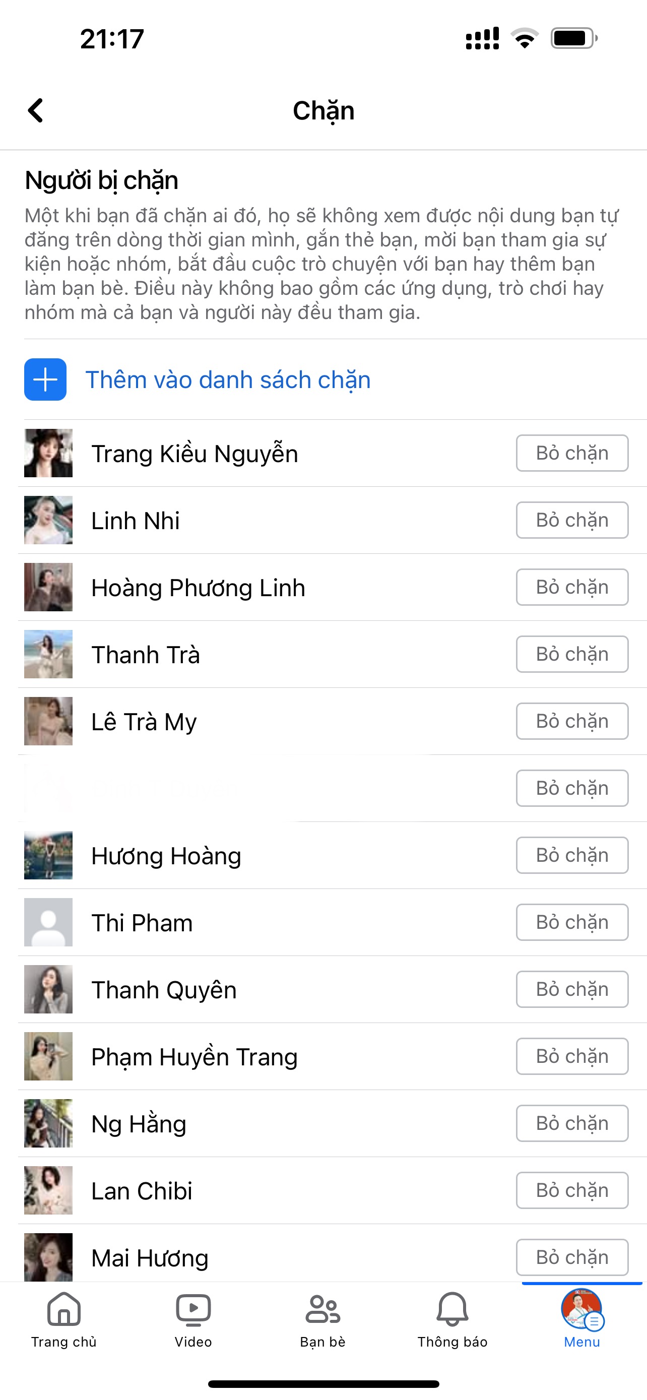Open the Bạn bè friends icon
This screenshot has width=647, height=1400.
point(322,1310)
